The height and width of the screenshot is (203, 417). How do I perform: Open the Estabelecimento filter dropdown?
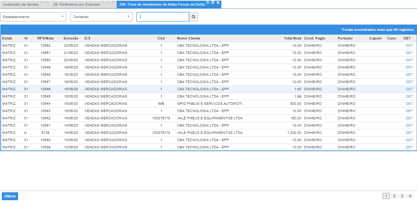33,17
